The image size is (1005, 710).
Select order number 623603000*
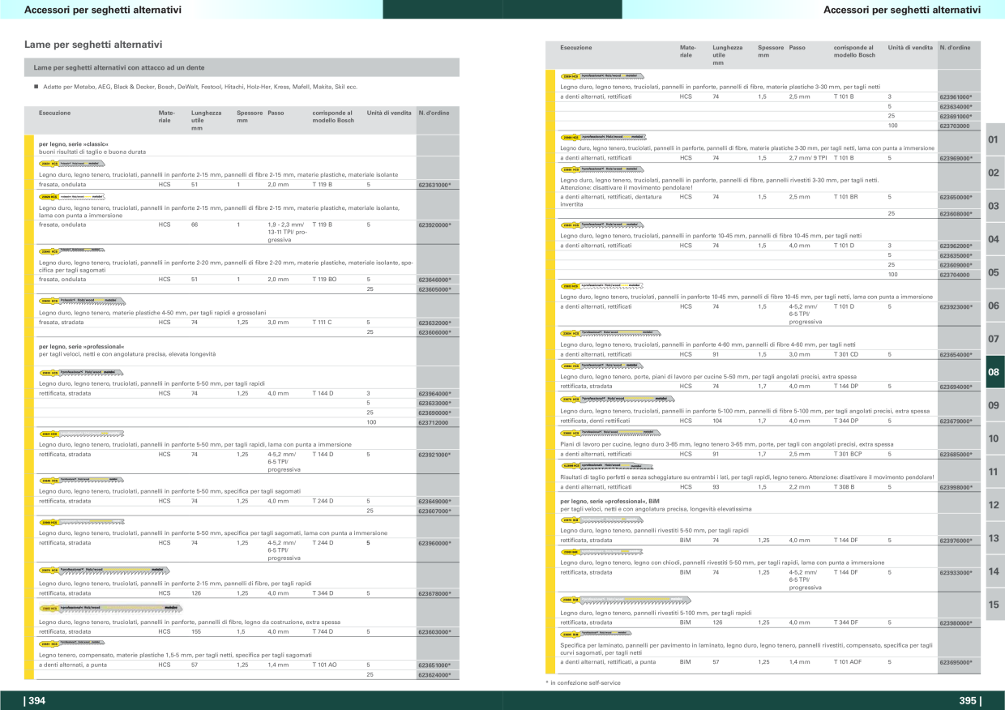click(x=434, y=631)
